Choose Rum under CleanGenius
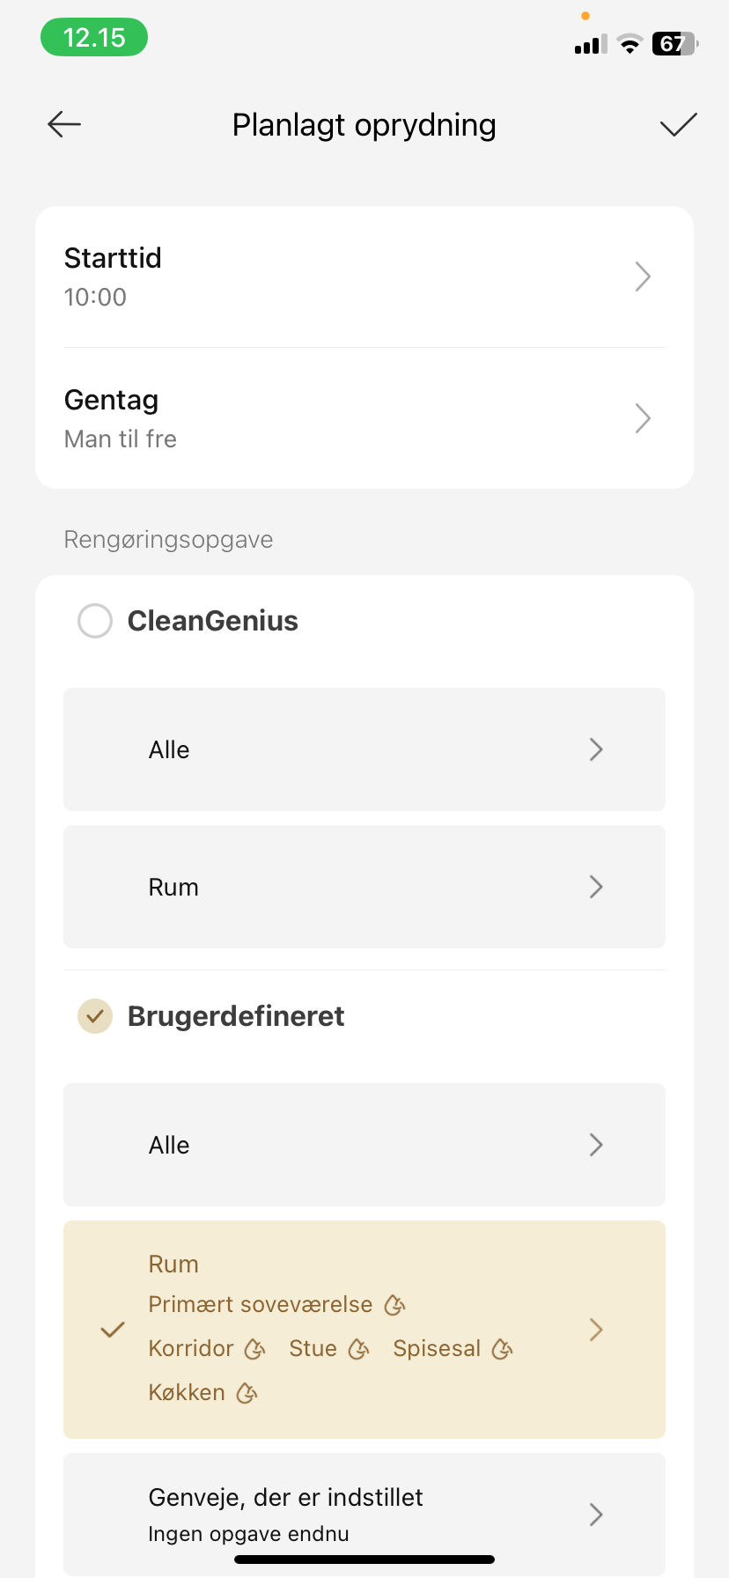729x1578 pixels. (x=364, y=887)
